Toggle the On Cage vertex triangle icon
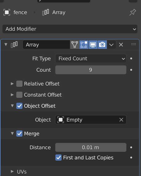Image resolution: width=141 pixels, height=176 pixels. click(75, 45)
